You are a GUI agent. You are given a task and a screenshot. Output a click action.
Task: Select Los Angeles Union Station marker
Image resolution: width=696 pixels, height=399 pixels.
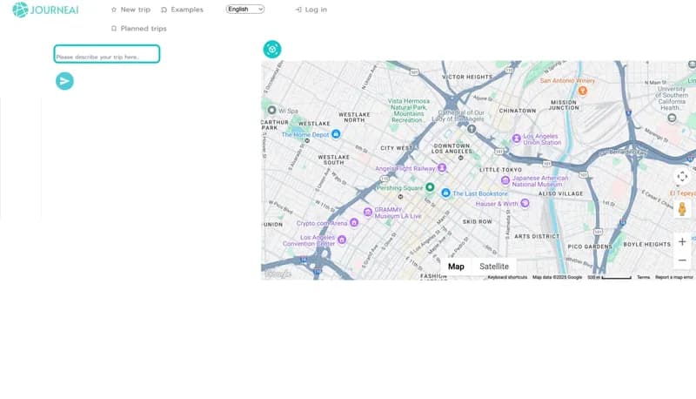click(x=516, y=139)
